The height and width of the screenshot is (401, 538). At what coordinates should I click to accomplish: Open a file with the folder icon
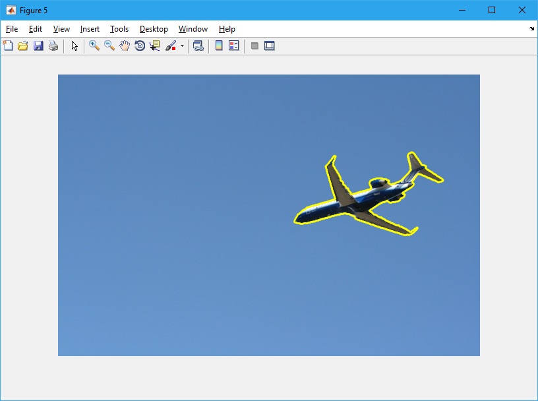(x=23, y=46)
